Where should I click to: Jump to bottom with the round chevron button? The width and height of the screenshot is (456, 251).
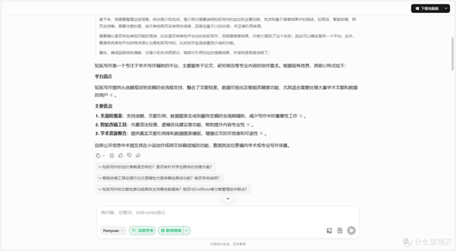[x=228, y=199]
